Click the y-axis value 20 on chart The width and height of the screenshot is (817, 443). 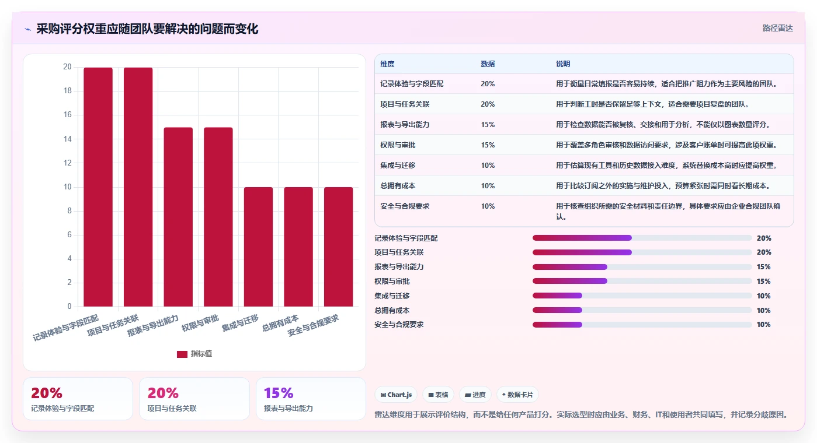67,67
